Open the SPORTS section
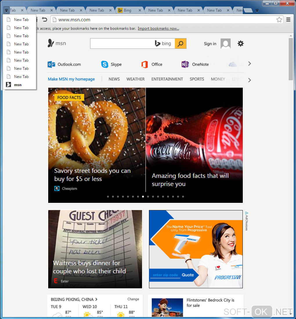The height and width of the screenshot is (319, 296). [x=197, y=79]
